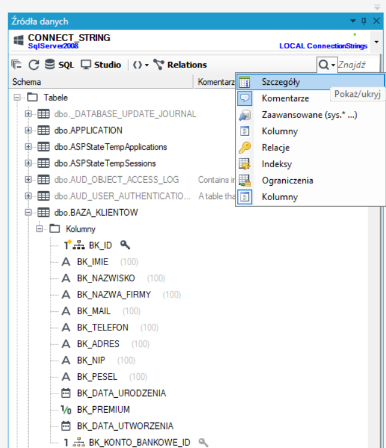
Task: Open the SQL editor button
Action: [59, 65]
